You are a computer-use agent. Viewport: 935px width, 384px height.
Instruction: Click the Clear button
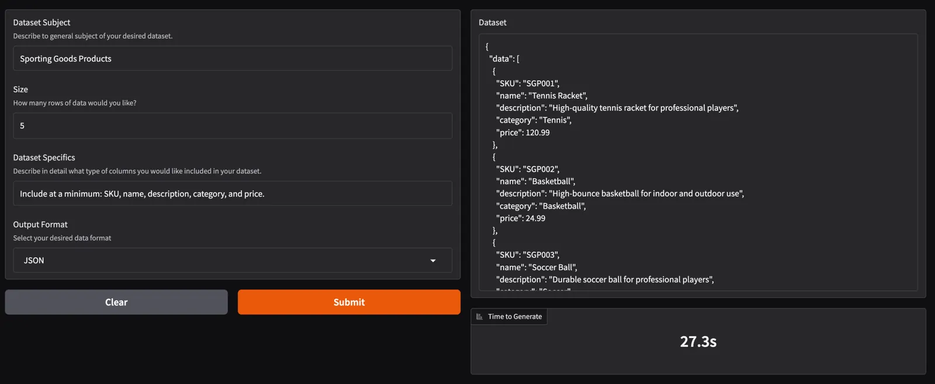tap(116, 302)
